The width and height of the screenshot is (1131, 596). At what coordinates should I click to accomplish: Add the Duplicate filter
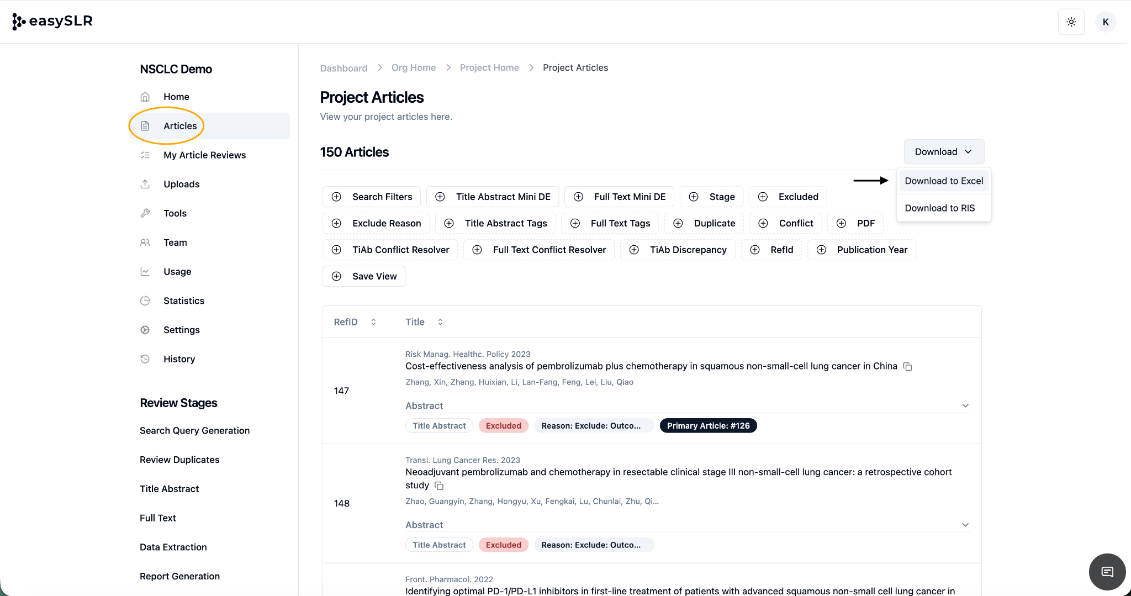pos(704,223)
